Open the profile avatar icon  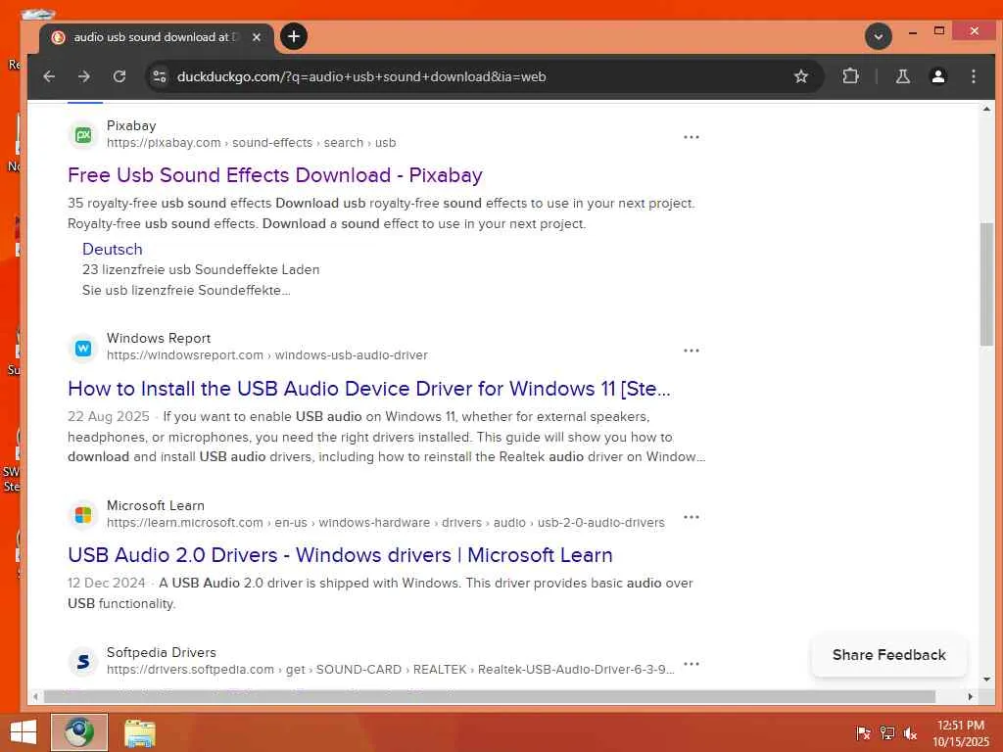pos(938,76)
